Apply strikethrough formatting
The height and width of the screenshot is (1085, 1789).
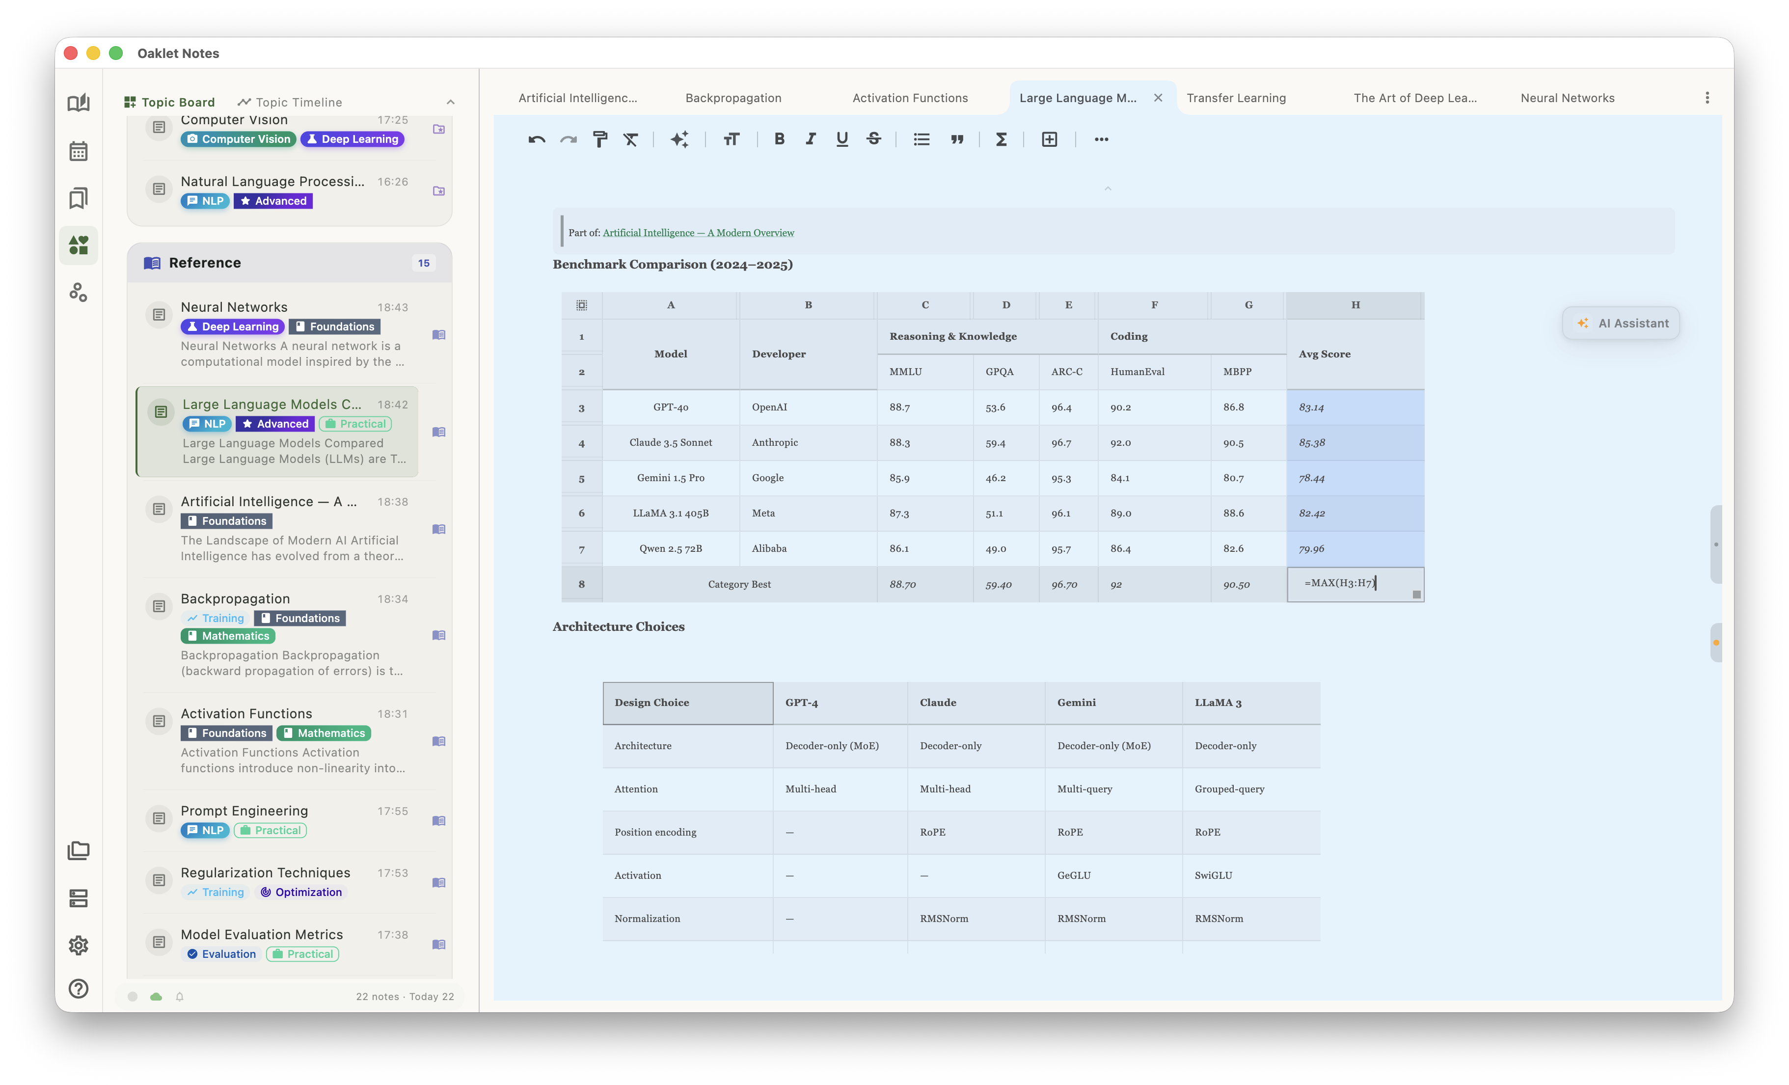873,139
